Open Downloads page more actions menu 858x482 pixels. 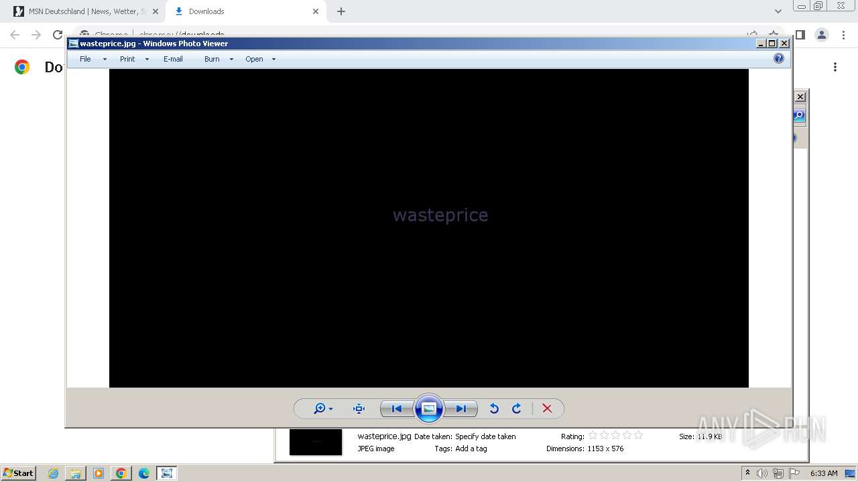[835, 67]
